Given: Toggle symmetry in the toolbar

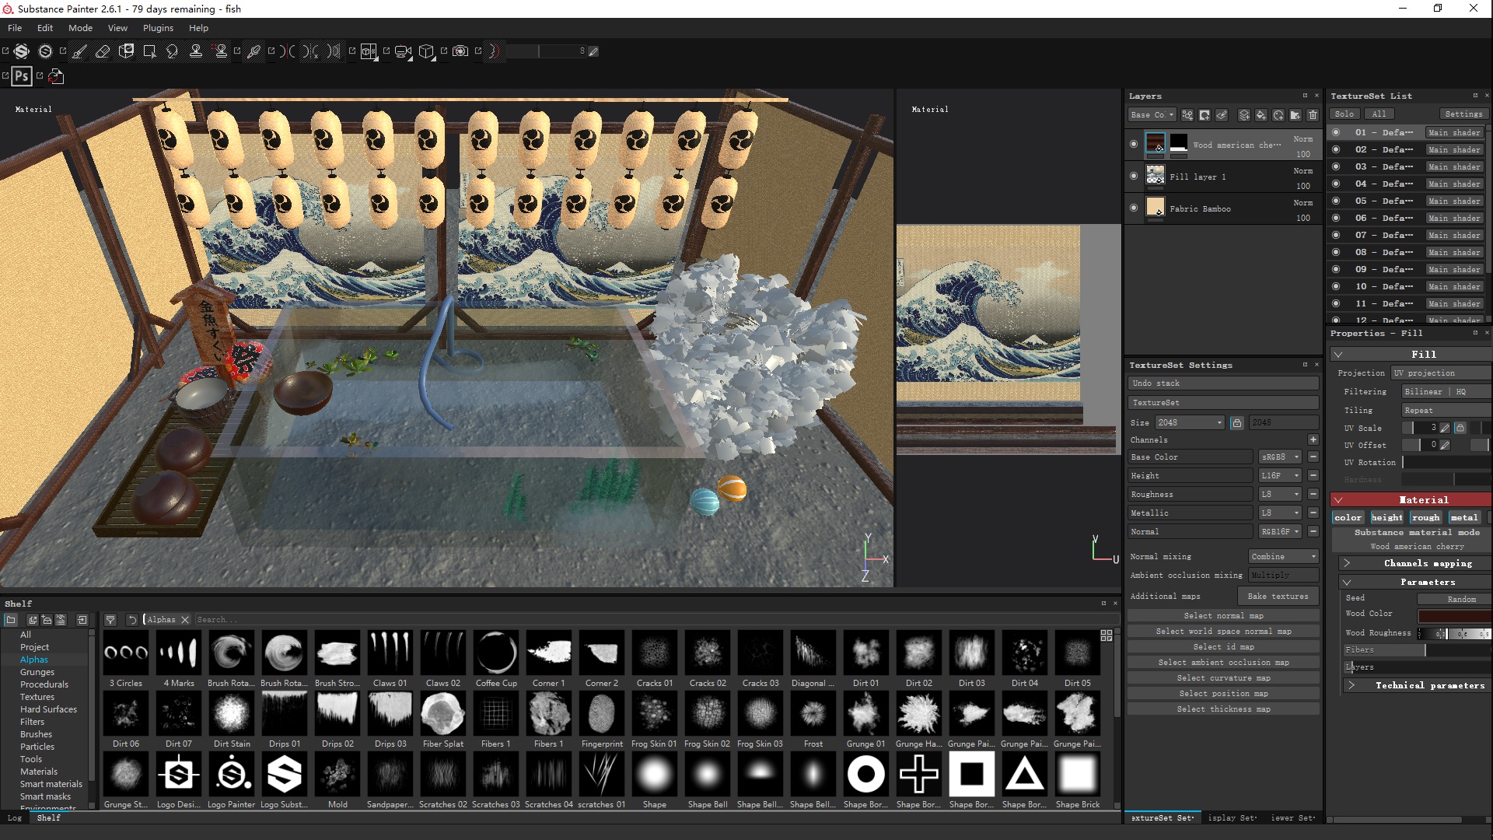Looking at the screenshot, I should click(288, 51).
